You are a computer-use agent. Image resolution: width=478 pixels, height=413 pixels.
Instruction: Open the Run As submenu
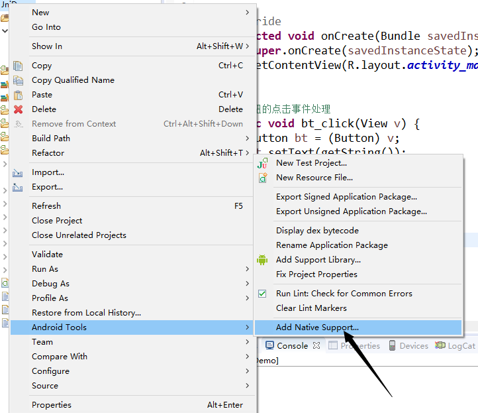247,269
